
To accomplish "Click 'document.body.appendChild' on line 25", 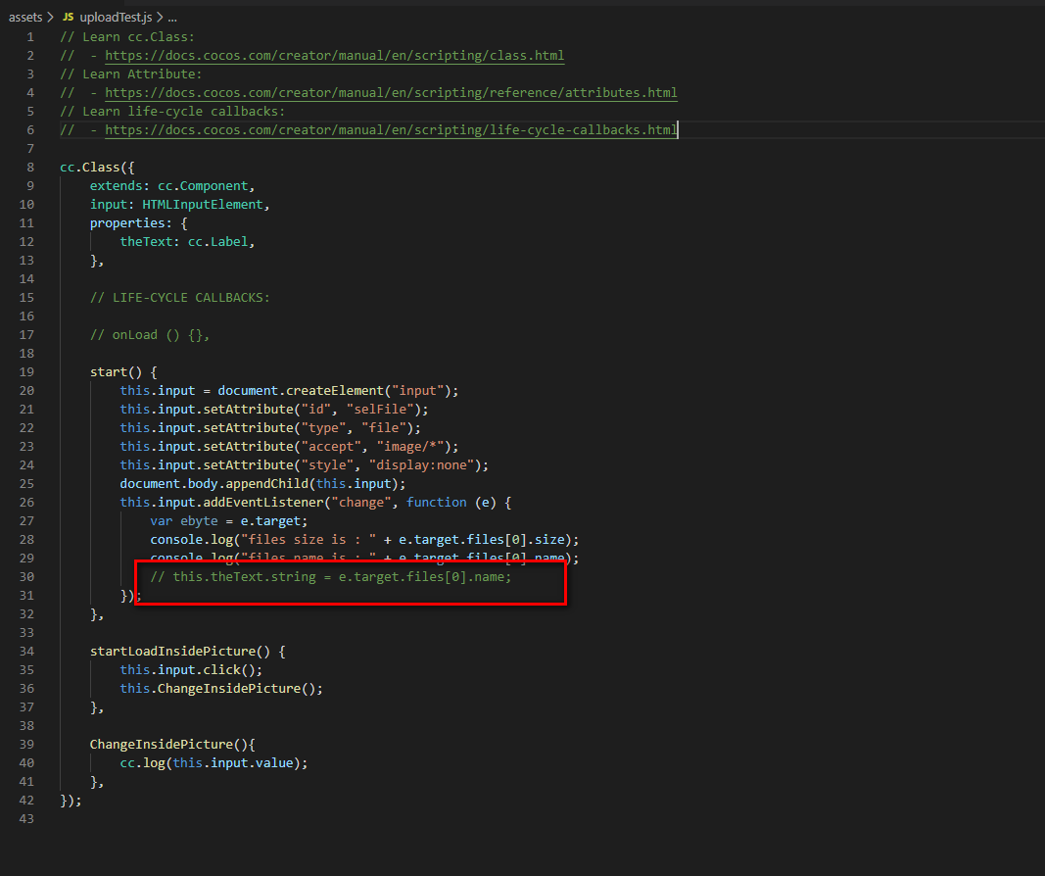I will [x=214, y=484].
